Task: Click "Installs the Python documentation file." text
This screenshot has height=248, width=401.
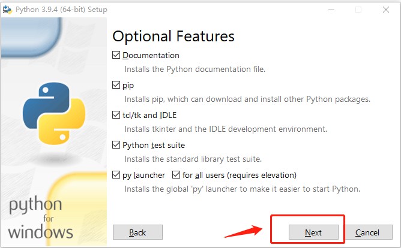Action: [x=195, y=69]
